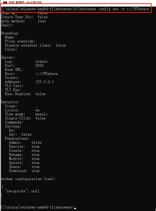
Task: Click the c://FBshare argument in the command line
Action: [x=138, y=9]
